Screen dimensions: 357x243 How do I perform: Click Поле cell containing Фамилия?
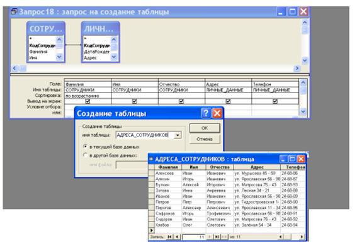tap(88, 84)
